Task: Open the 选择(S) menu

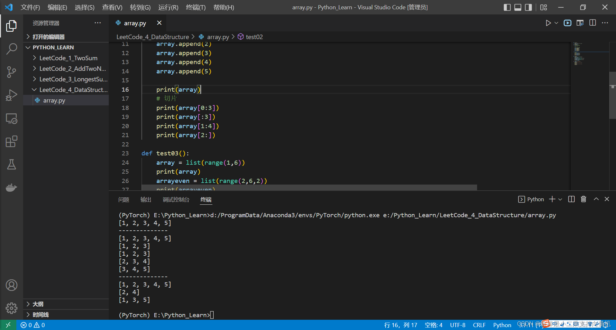Action: (84, 7)
